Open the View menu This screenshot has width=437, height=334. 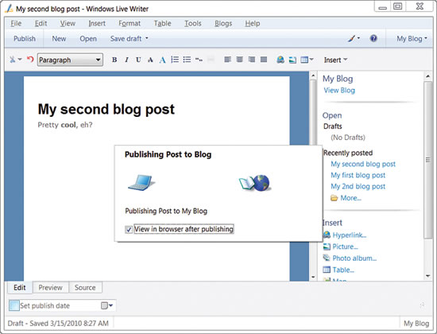tap(68, 23)
